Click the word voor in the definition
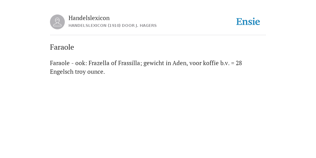 pyautogui.click(x=195, y=63)
